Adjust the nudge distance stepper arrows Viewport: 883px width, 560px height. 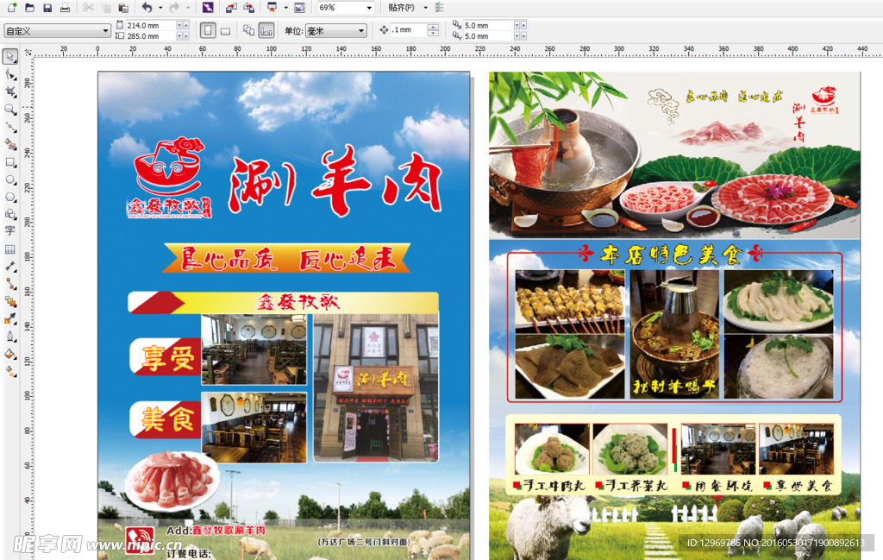point(433,30)
